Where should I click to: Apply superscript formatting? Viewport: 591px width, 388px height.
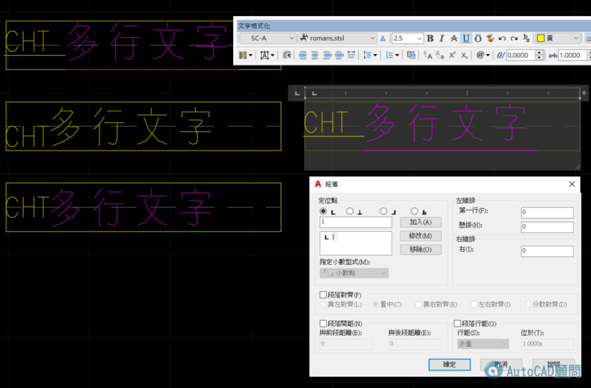tap(452, 55)
